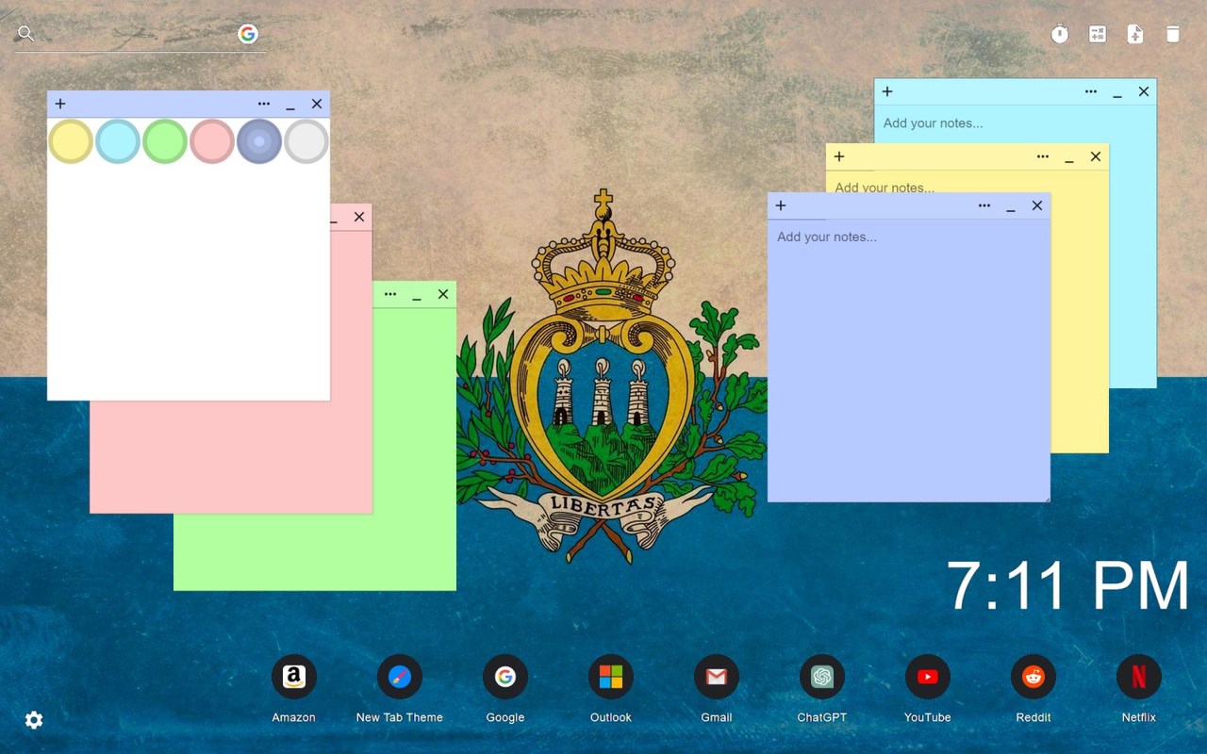Image resolution: width=1207 pixels, height=754 pixels.
Task: Choose the green note color
Action: [x=165, y=141]
